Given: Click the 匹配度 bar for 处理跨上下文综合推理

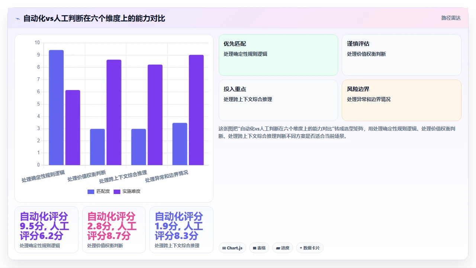Looking at the screenshot, I should point(139,147).
